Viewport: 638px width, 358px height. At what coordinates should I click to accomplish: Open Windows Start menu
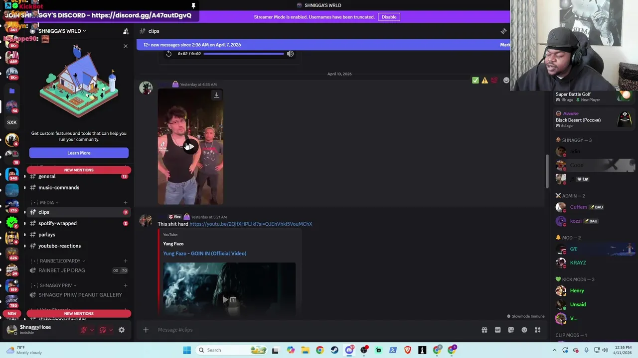click(x=187, y=350)
